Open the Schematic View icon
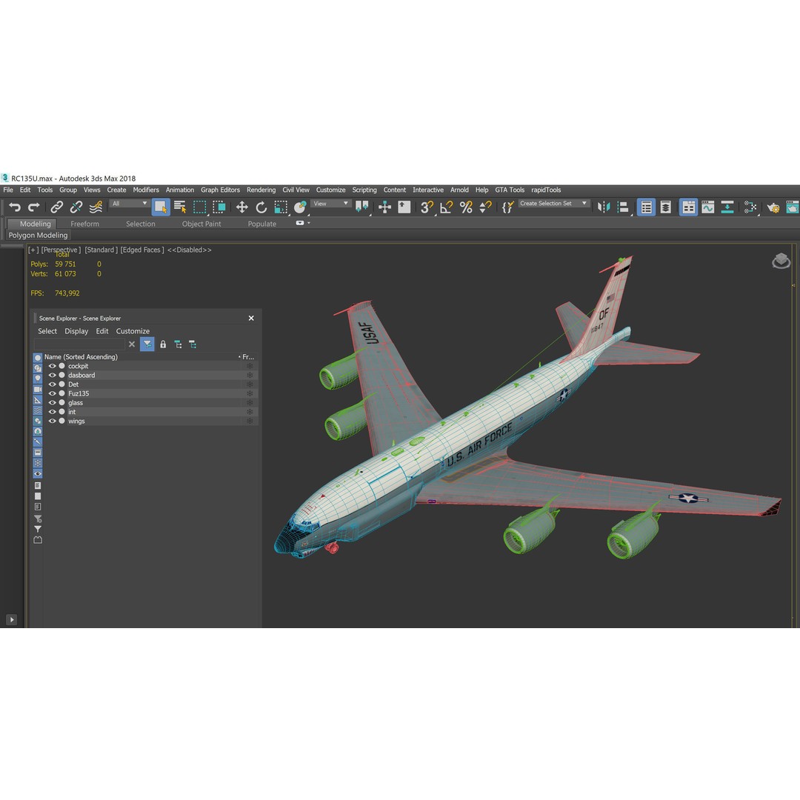 coord(727,207)
